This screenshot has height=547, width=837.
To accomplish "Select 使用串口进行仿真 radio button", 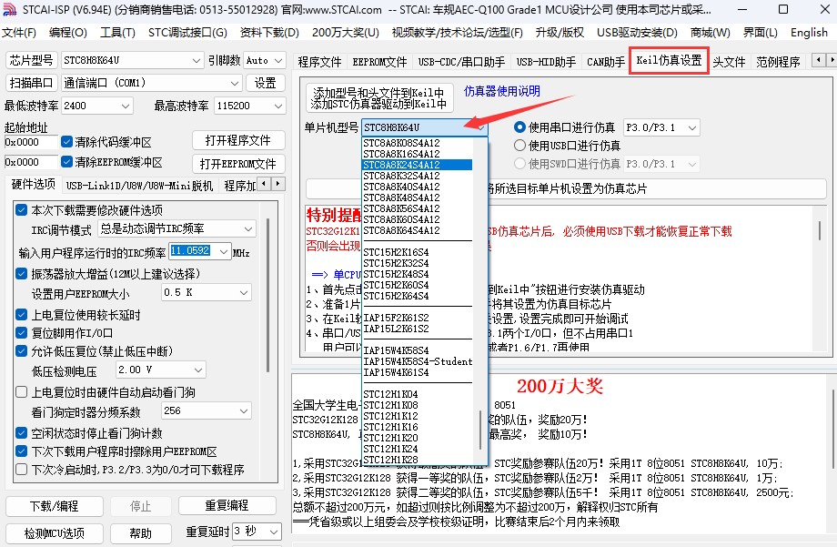I will [x=519, y=127].
